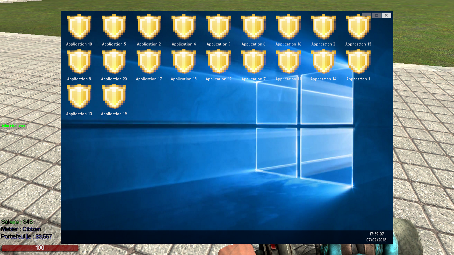Click the taskbar date 07/02/2018
Screen dimensions: 454x255
pyautogui.click(x=377, y=240)
